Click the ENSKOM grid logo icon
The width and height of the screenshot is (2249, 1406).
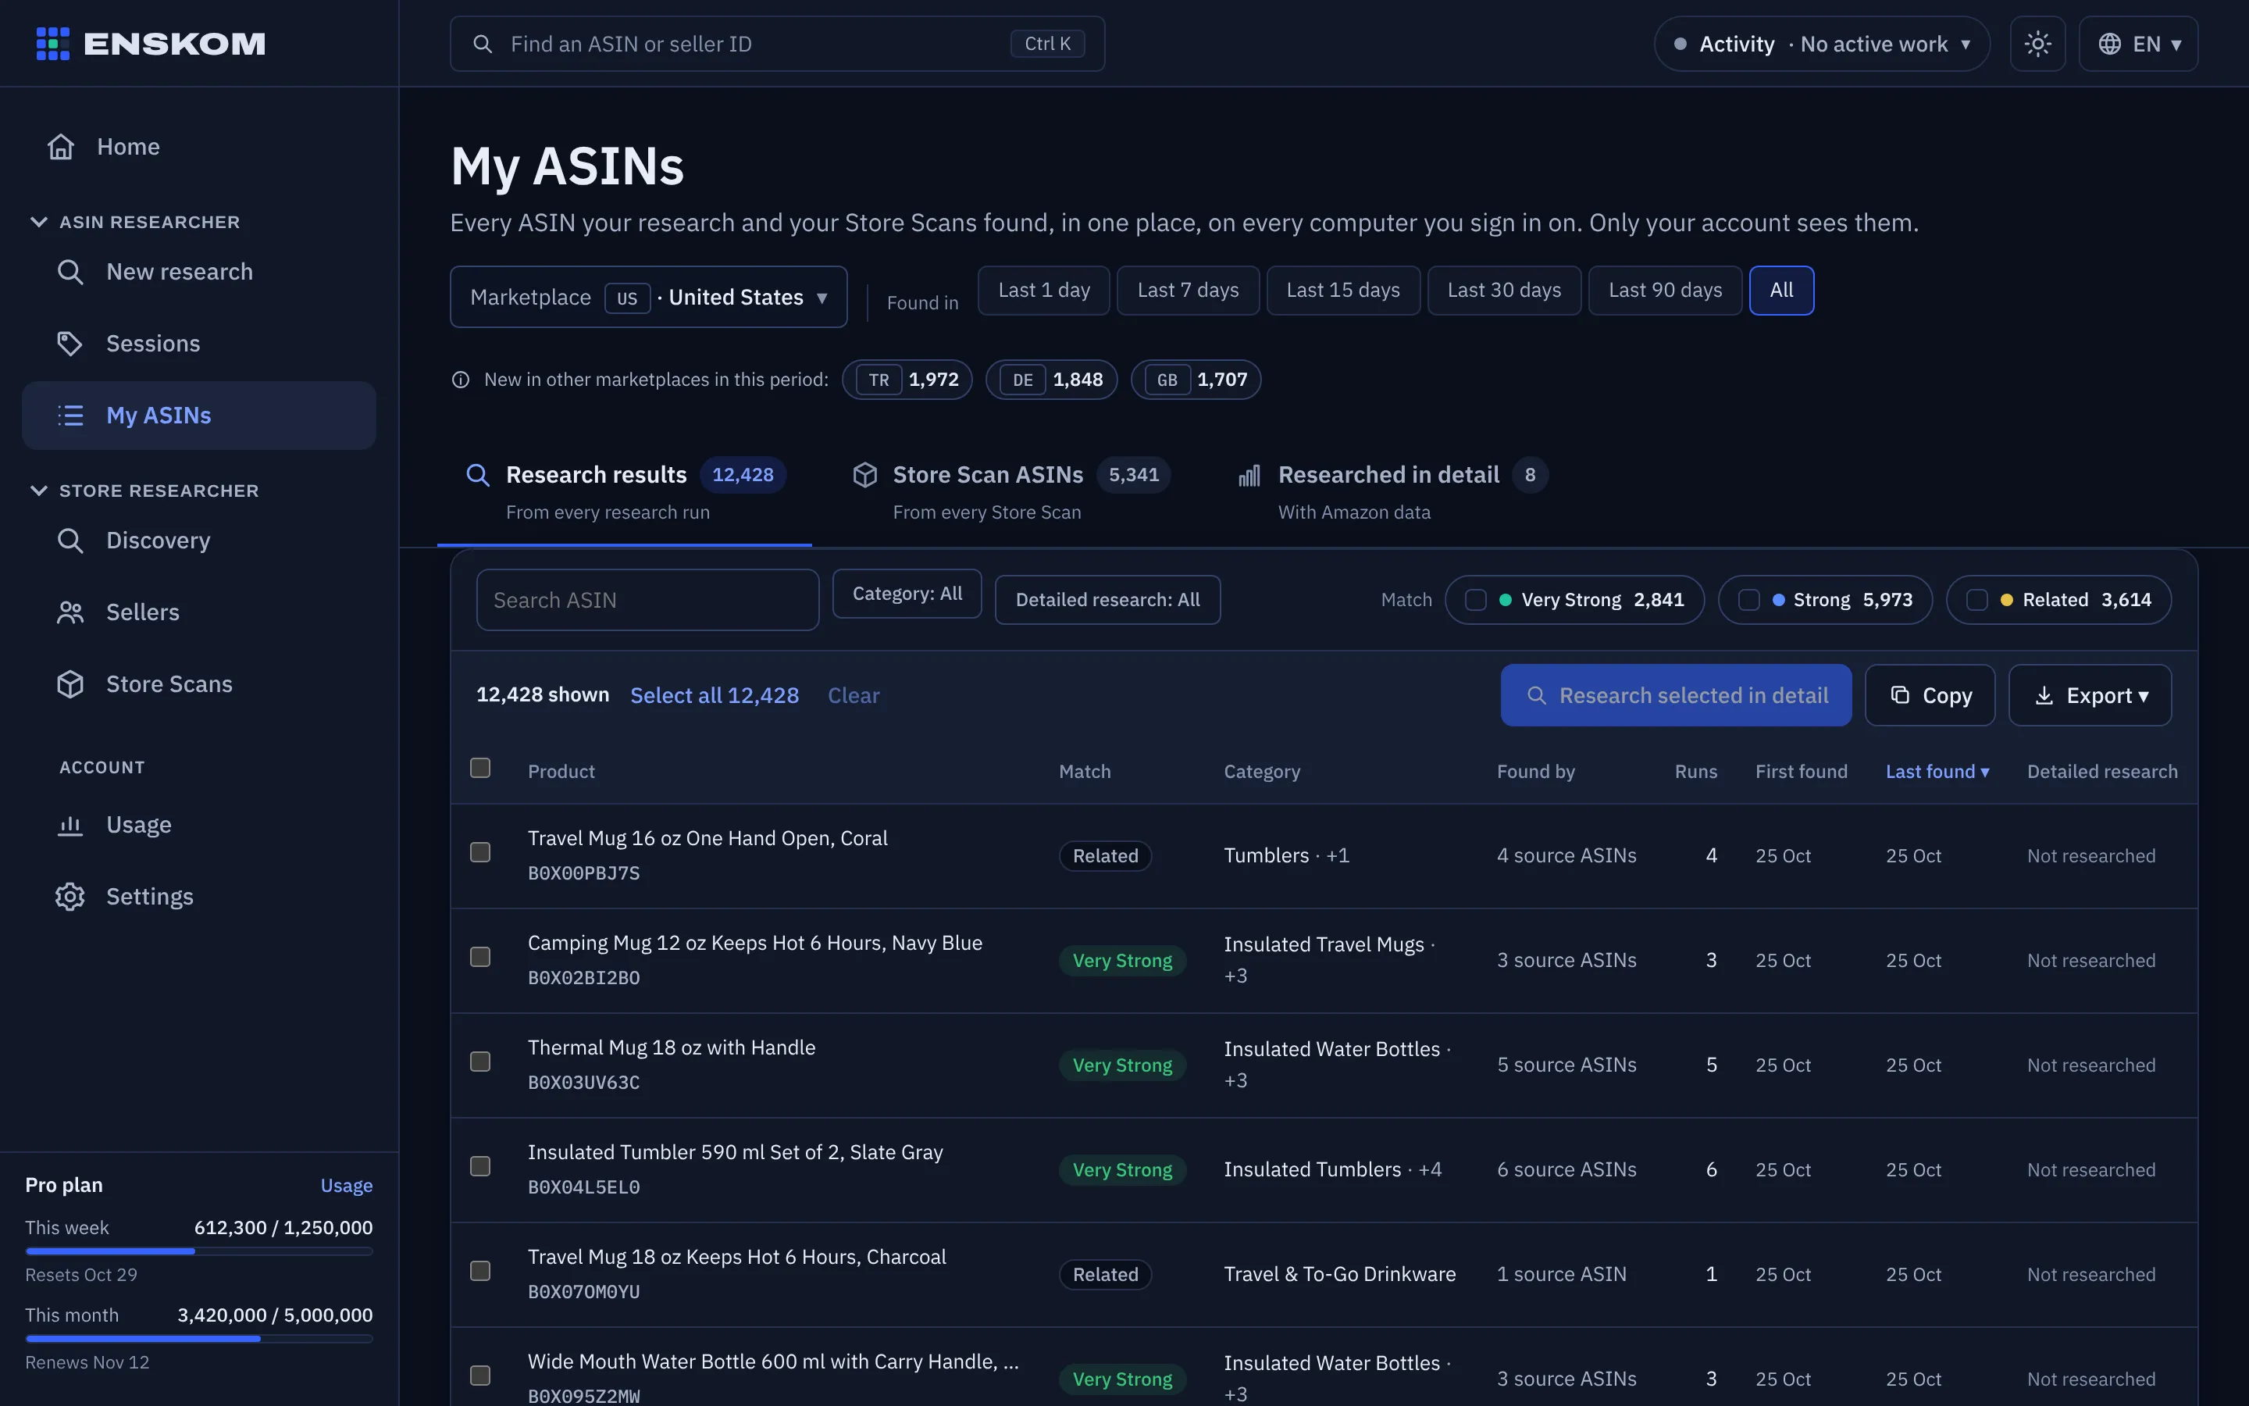[x=53, y=44]
